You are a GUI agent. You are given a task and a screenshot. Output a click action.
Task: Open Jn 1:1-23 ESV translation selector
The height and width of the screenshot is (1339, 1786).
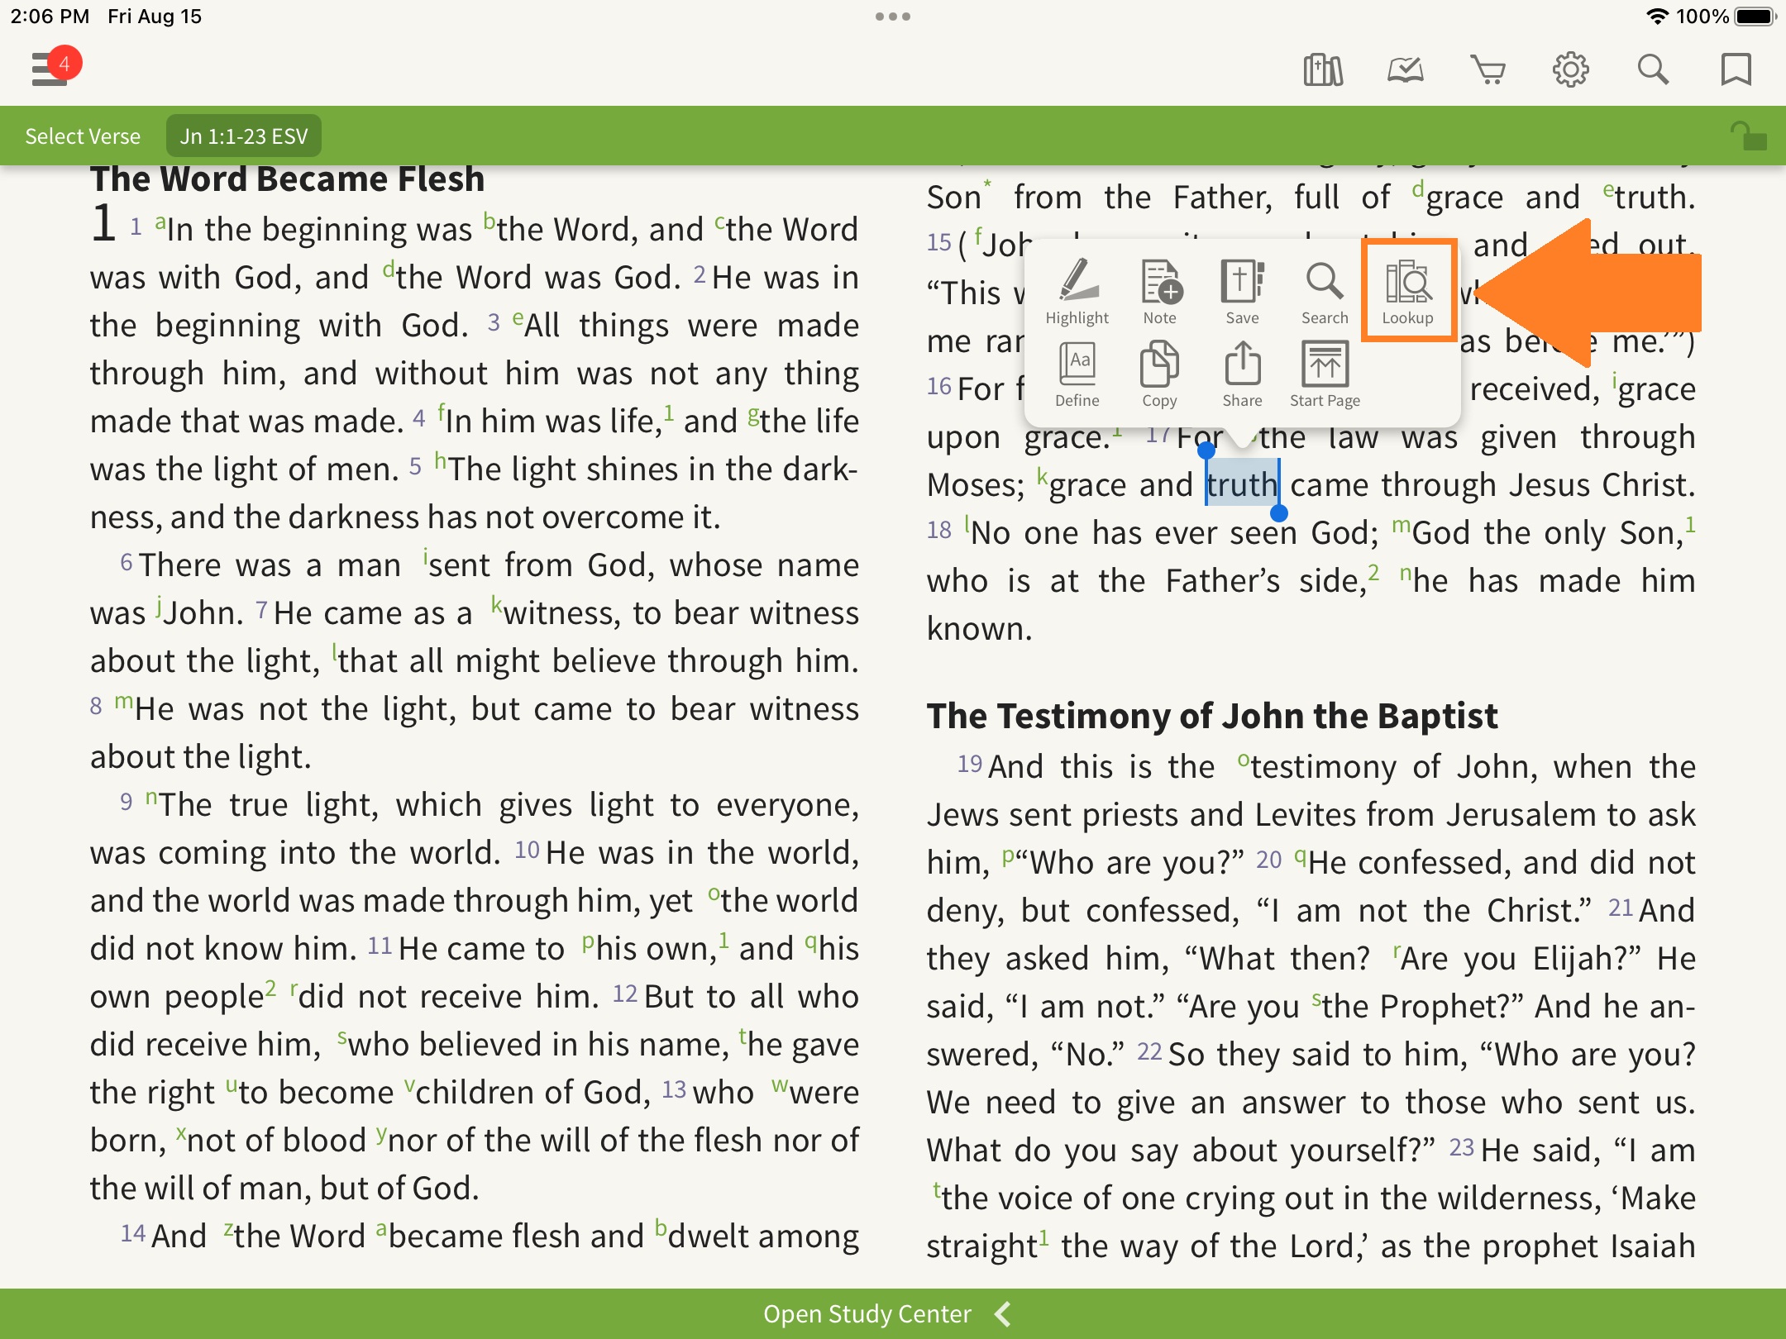(244, 136)
